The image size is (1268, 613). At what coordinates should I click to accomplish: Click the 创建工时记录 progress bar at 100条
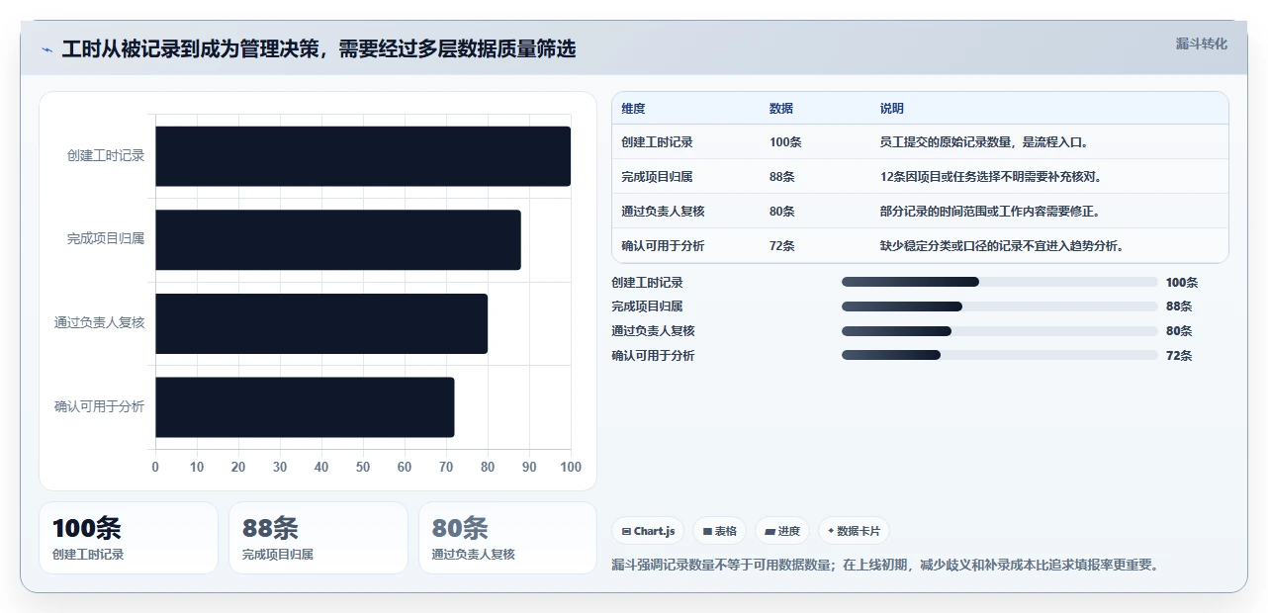coord(999,282)
